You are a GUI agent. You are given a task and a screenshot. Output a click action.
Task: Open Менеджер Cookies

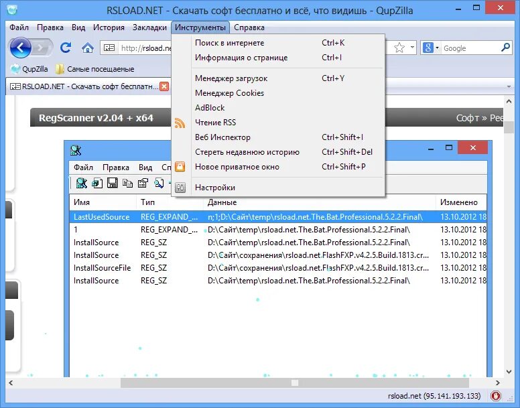point(278,93)
